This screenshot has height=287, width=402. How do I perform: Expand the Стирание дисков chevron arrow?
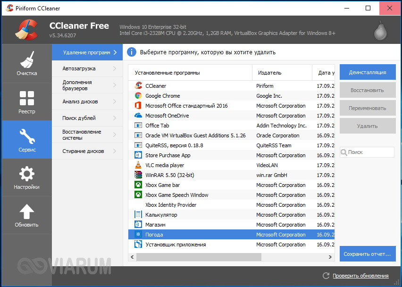(x=115, y=151)
